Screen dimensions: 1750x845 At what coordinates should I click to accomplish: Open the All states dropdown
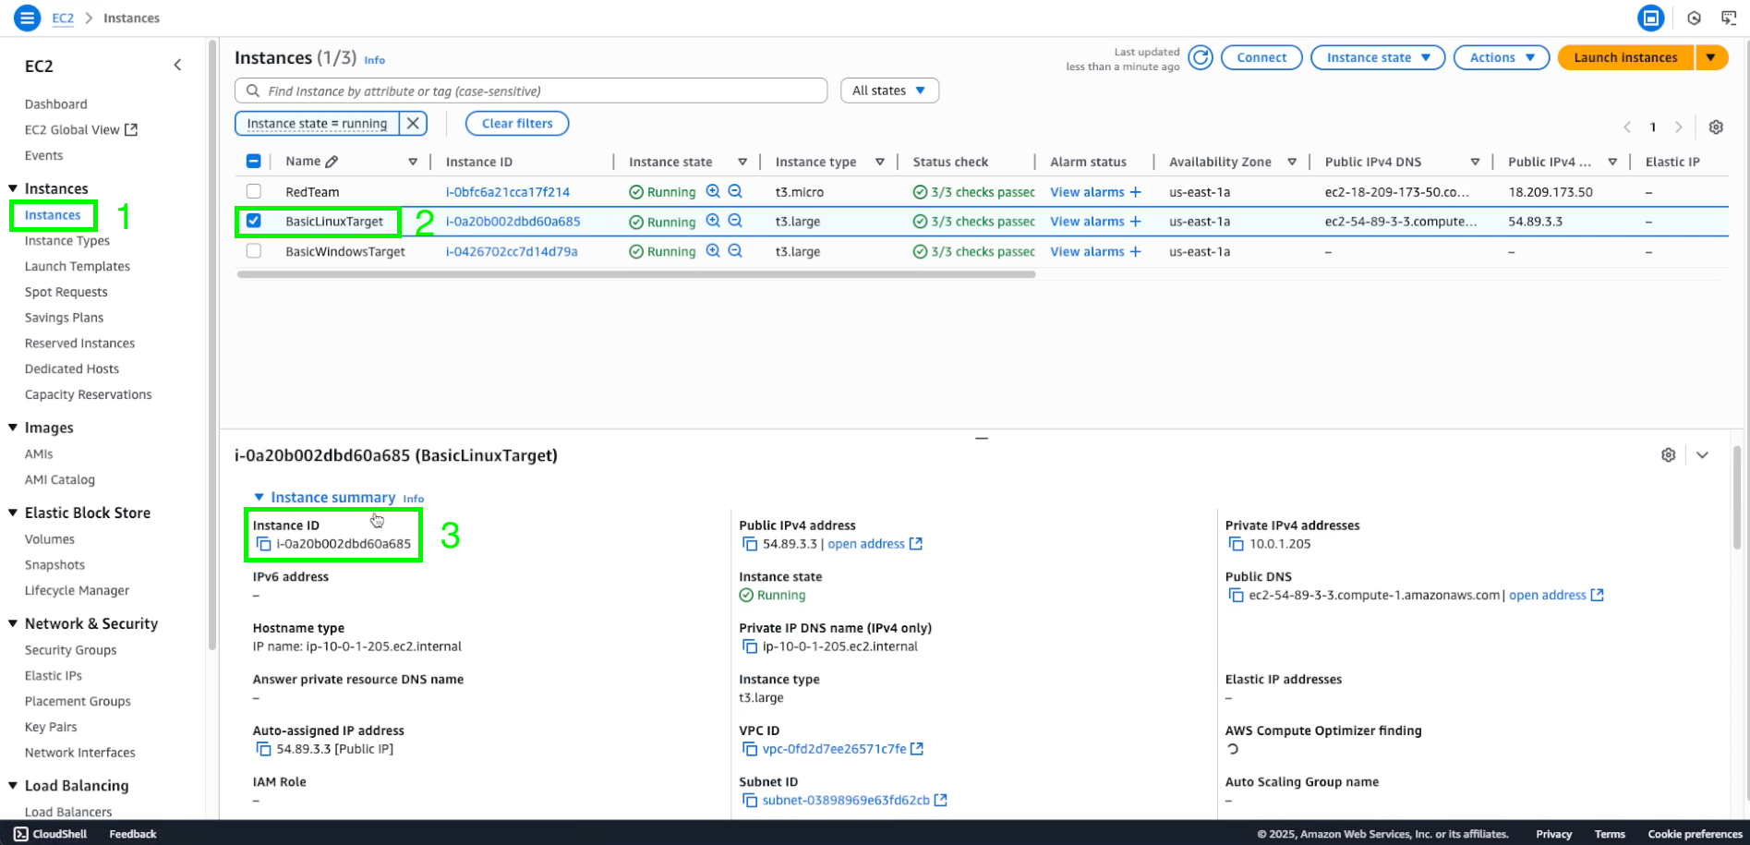pos(889,91)
